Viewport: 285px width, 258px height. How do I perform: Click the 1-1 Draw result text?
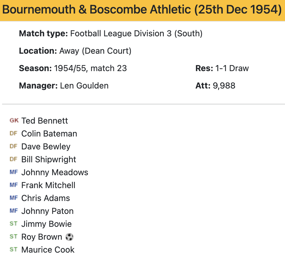point(232,68)
